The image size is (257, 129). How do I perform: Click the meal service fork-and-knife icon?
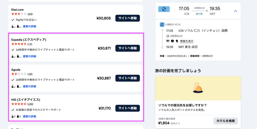coord(168,41)
